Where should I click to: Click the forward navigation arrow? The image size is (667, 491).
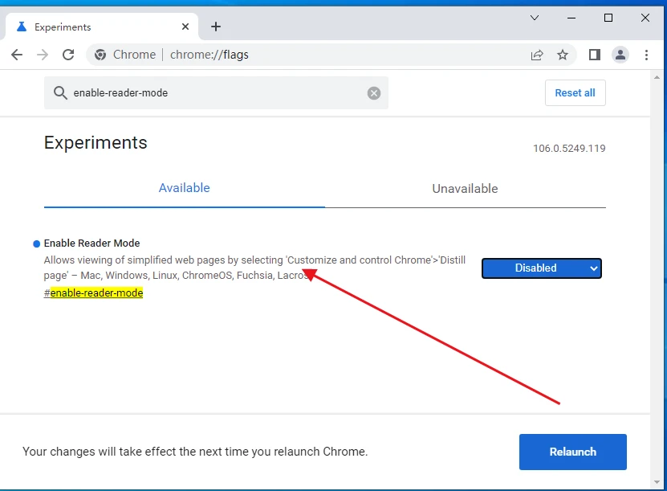(x=43, y=55)
